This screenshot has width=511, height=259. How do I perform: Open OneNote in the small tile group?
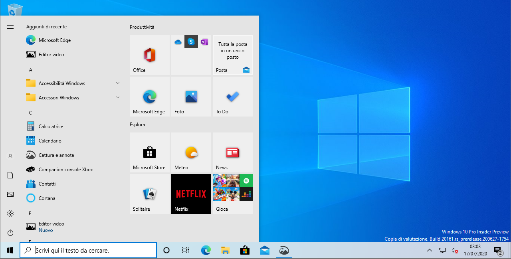204,42
